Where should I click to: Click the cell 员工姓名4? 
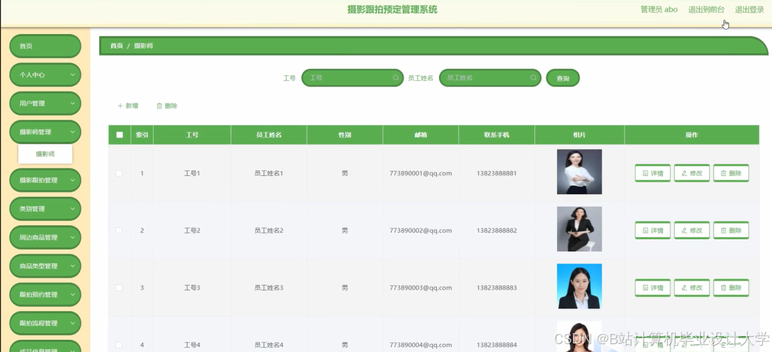pos(268,345)
